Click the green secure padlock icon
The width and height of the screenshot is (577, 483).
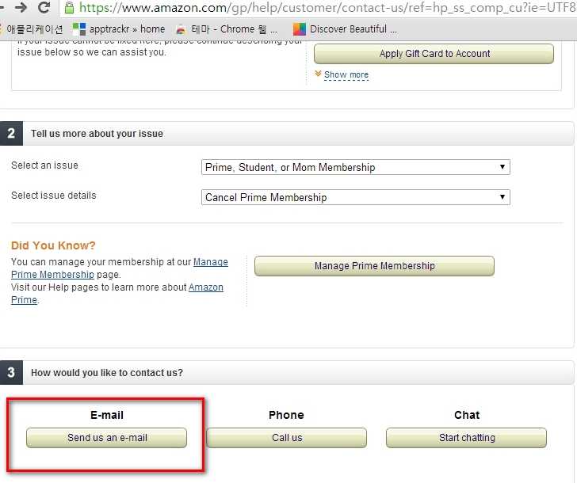click(x=69, y=8)
